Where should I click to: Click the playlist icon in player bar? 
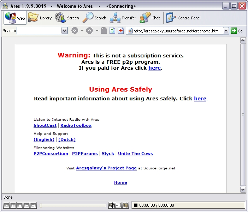pos(118,205)
